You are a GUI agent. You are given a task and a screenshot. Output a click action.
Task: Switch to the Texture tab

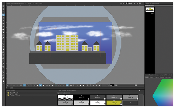coord(152,77)
